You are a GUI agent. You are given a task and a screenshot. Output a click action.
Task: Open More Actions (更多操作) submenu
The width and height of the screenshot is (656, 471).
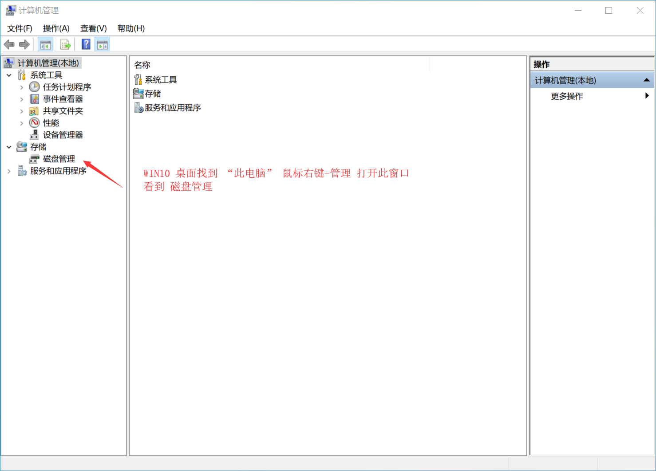coord(567,96)
